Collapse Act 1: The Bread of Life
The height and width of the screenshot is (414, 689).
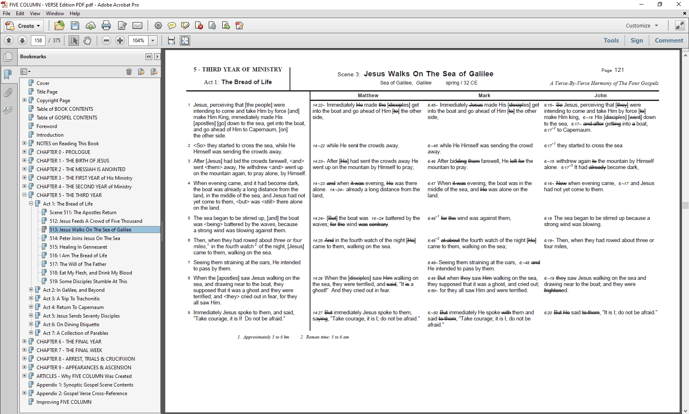click(x=31, y=204)
